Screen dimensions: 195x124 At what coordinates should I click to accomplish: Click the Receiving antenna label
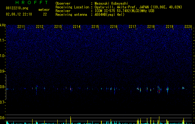[x=71, y=15]
